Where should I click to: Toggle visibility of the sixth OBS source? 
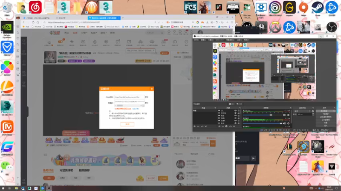pos(236,123)
